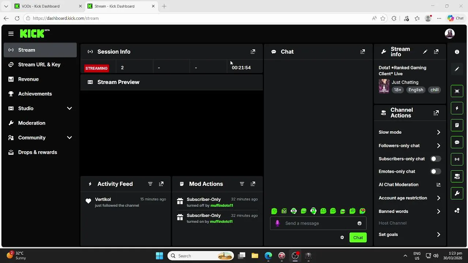Refresh the page in browser

click(17, 18)
